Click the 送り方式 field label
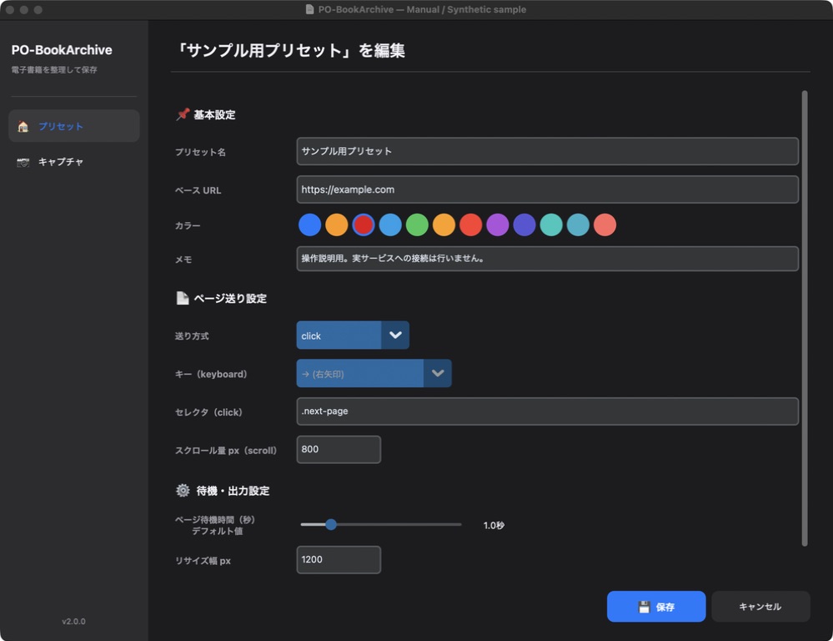 pos(192,336)
